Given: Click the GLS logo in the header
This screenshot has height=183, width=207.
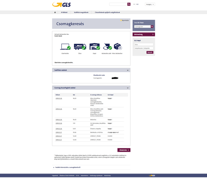Looking at the screenshot, I should click(x=61, y=4).
